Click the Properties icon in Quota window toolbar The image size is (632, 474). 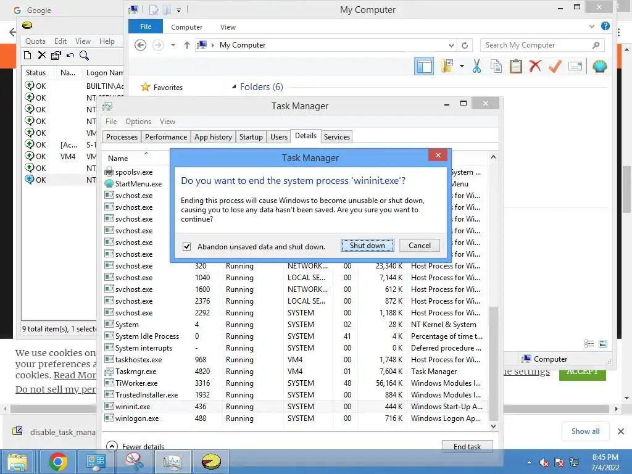(x=56, y=56)
